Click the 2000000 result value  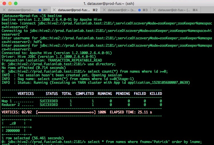point(13,131)
